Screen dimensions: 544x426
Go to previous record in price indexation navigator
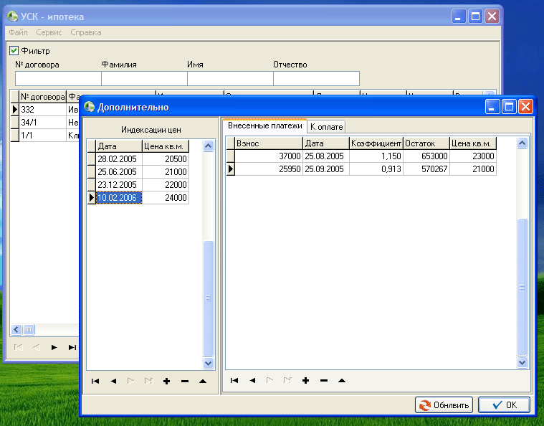click(x=113, y=381)
